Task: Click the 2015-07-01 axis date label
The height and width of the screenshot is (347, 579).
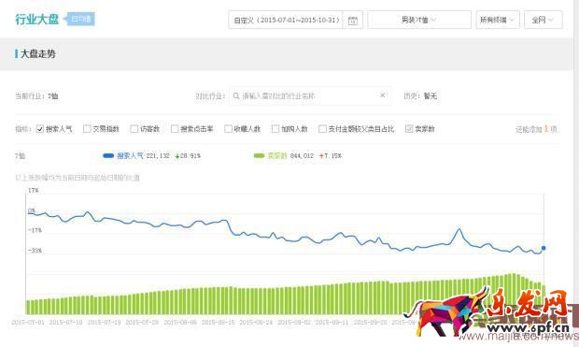Action: point(28,322)
